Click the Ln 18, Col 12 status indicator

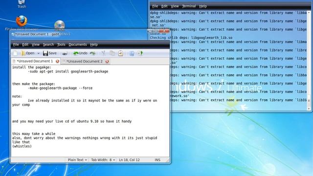click(129, 160)
